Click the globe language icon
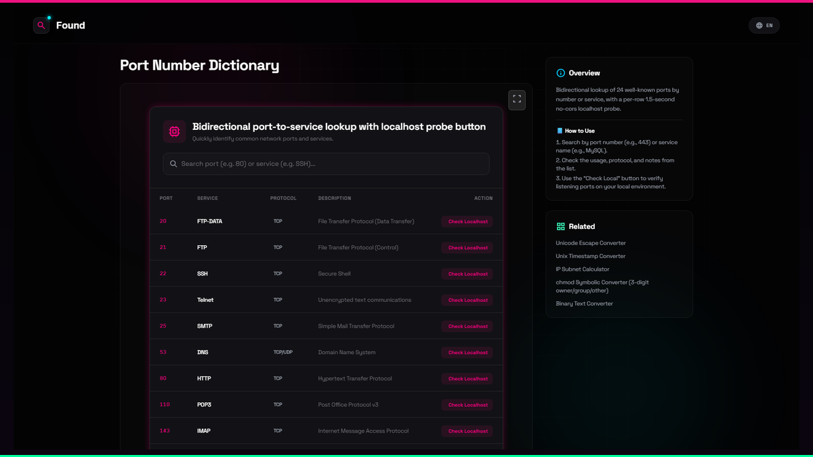This screenshot has width=813, height=457. pos(759,26)
